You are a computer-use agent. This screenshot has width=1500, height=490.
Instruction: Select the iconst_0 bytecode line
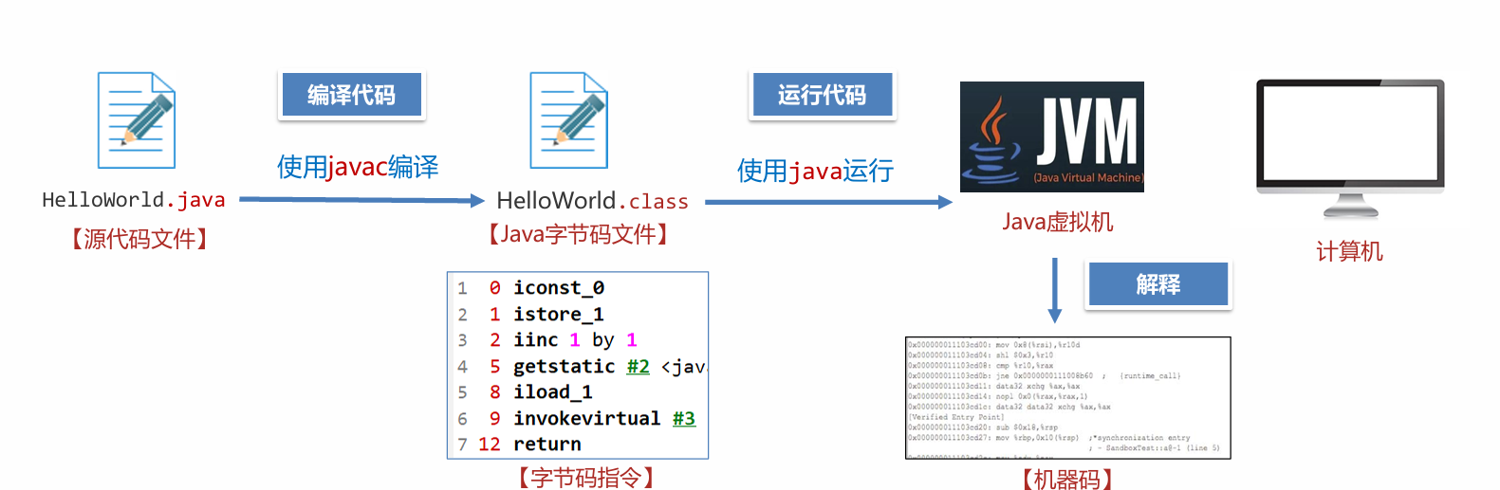(x=558, y=288)
